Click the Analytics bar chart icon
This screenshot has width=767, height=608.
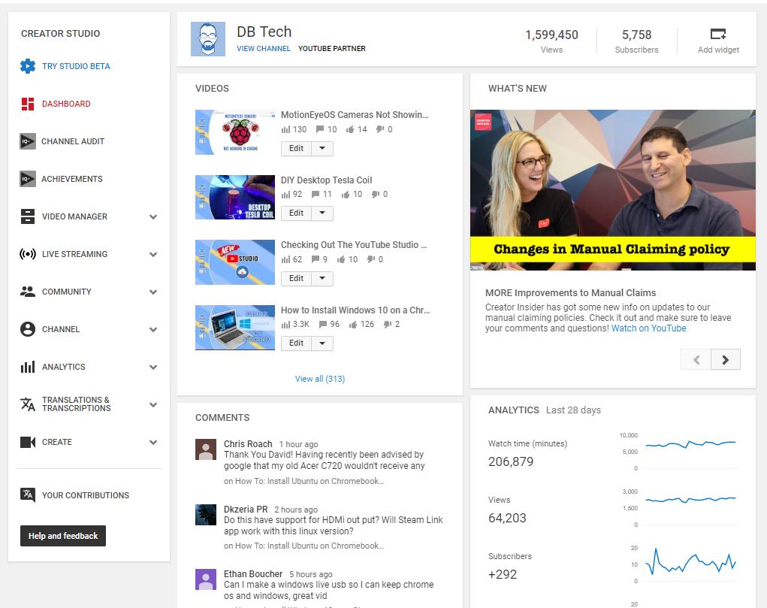[27, 367]
